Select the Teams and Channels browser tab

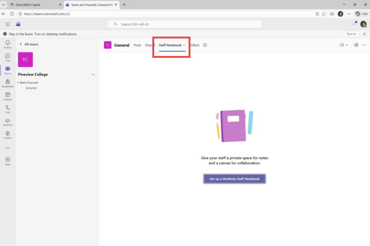click(x=91, y=5)
